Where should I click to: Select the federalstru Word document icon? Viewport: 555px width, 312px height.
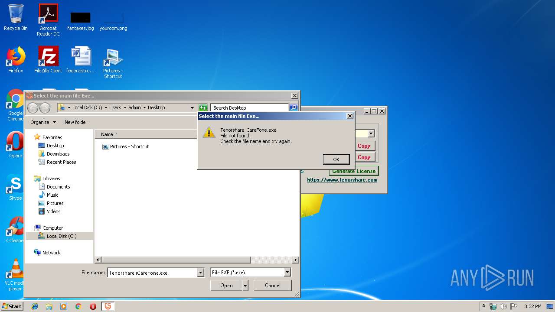coord(81,60)
